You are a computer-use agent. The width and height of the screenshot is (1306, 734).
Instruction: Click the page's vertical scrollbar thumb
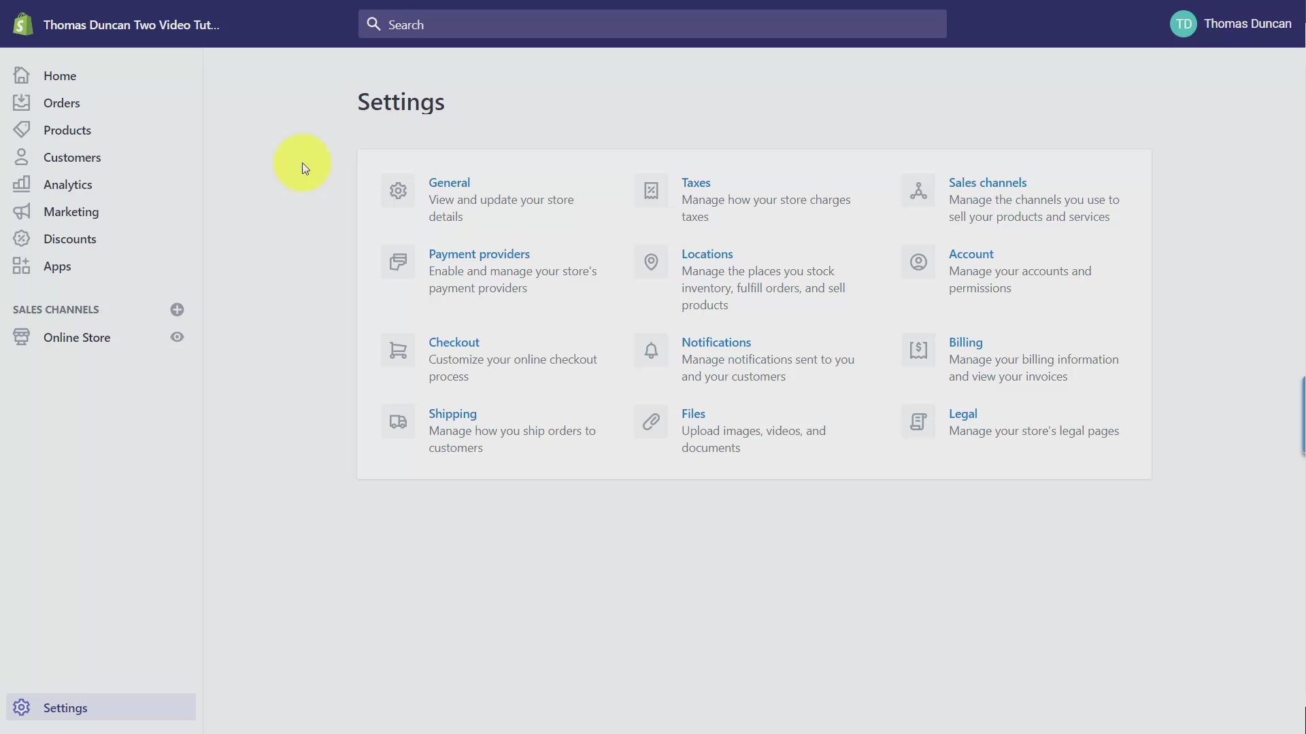(x=1303, y=415)
